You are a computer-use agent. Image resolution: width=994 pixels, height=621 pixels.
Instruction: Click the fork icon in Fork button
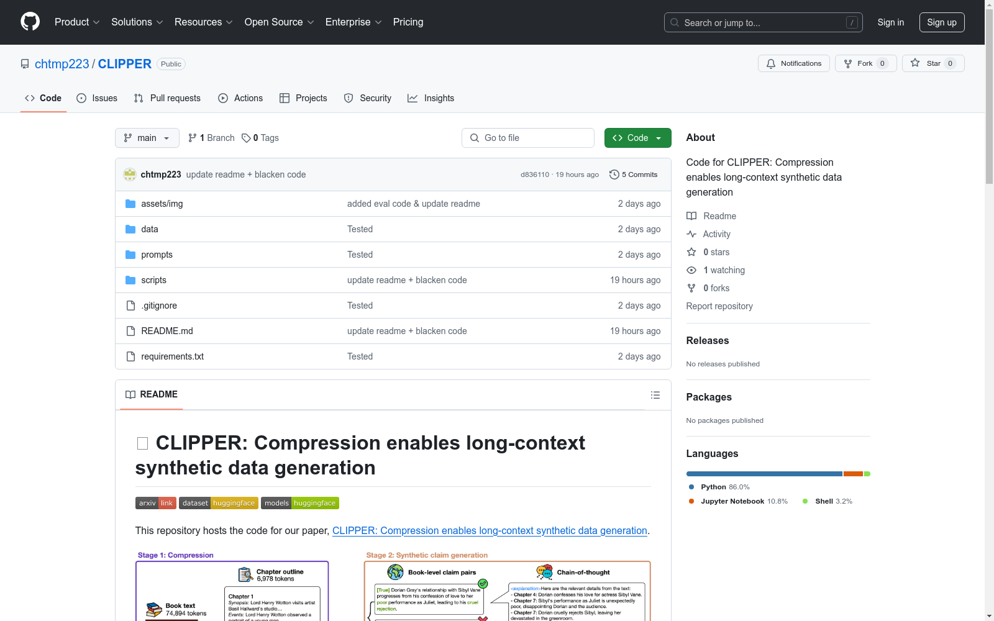click(848, 63)
